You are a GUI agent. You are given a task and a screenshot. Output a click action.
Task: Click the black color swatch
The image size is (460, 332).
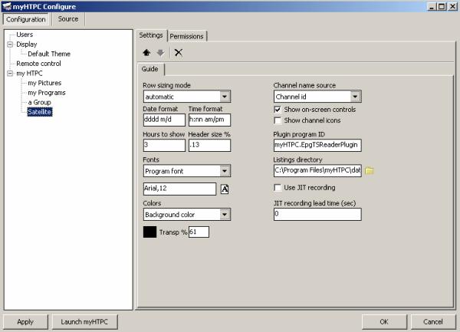tap(150, 232)
